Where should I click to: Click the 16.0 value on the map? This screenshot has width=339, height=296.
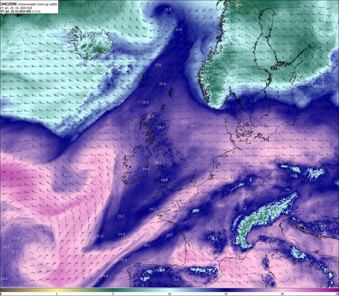pyautogui.click(x=145, y=102)
